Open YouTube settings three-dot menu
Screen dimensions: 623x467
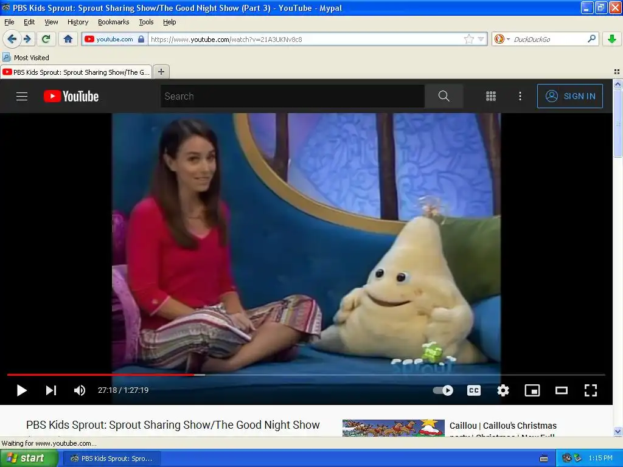click(520, 96)
